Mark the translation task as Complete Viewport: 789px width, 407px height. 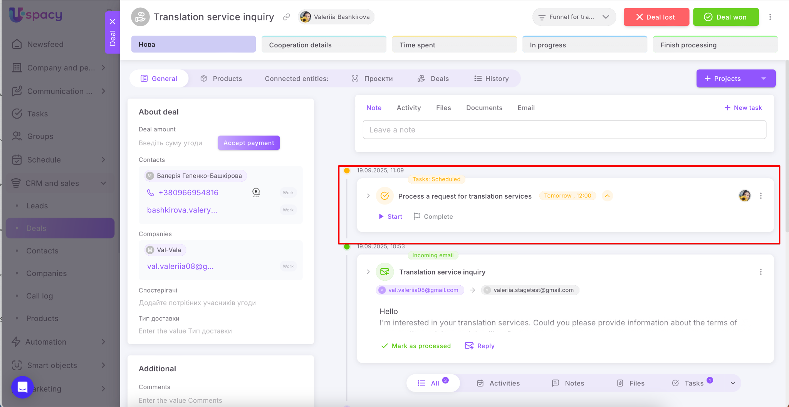click(433, 216)
